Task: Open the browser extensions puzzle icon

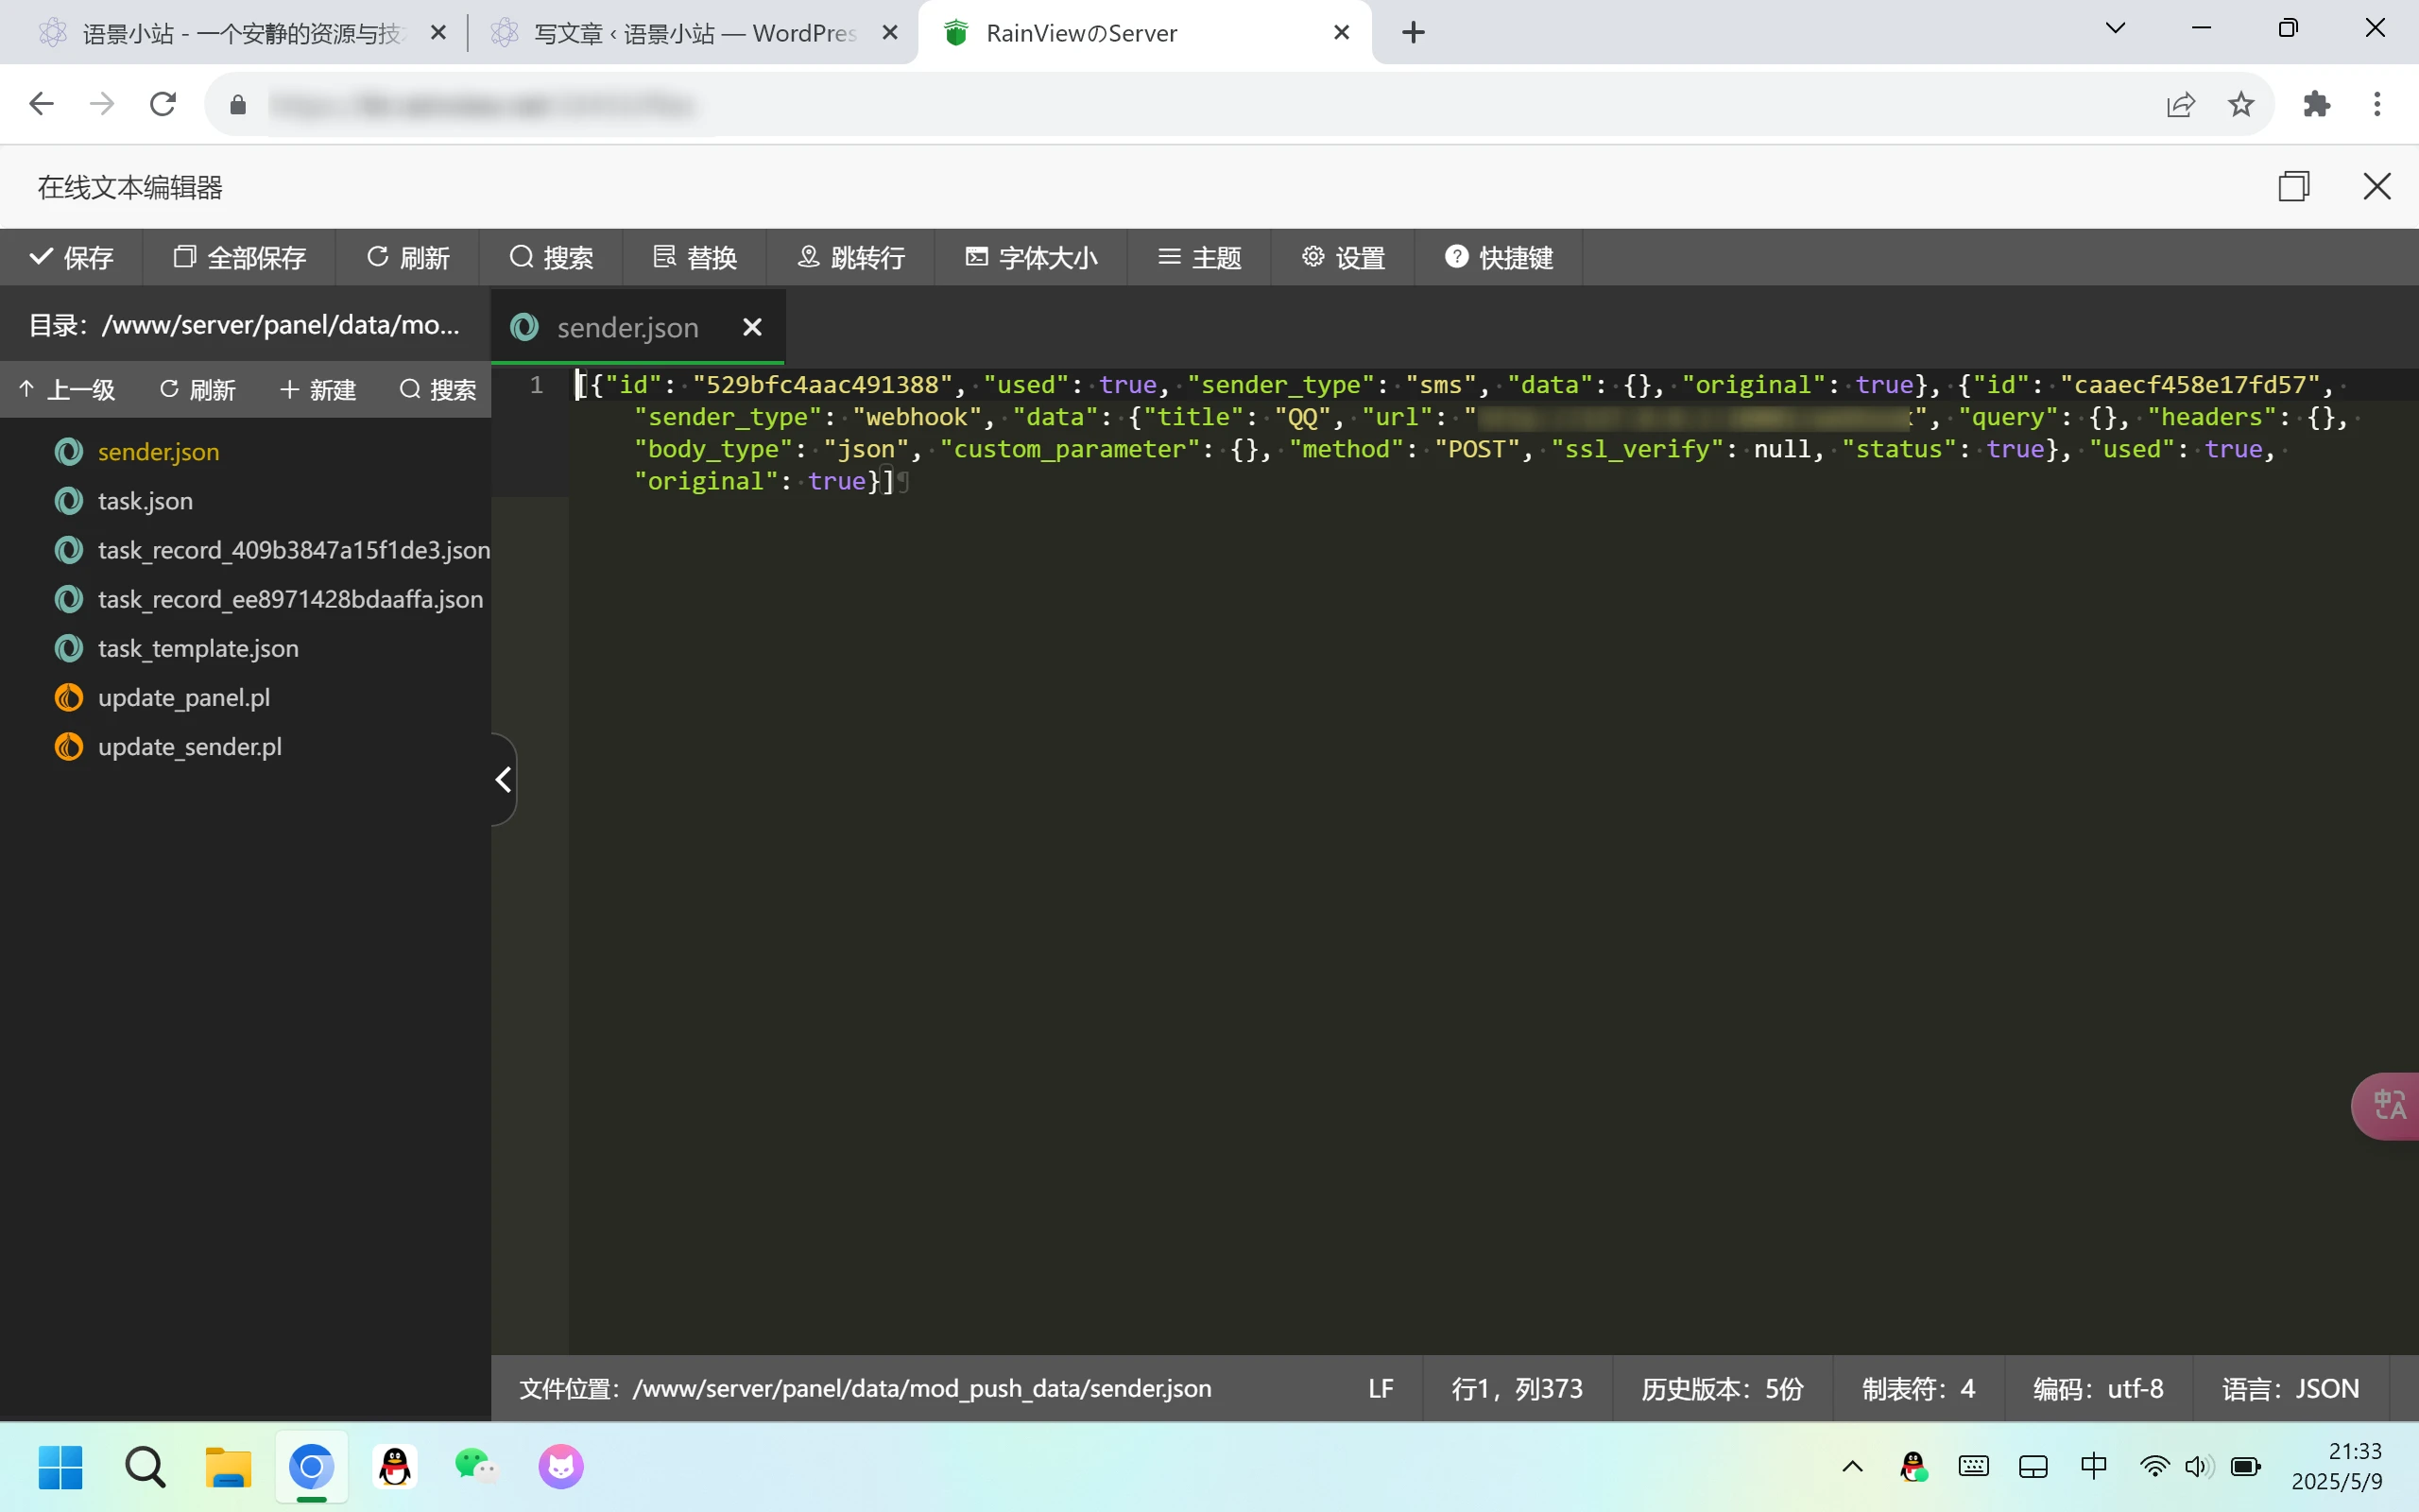Action: pos(2317,104)
